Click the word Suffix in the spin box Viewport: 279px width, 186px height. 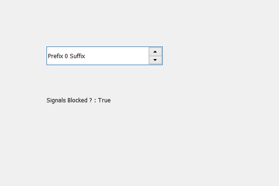pos(77,56)
